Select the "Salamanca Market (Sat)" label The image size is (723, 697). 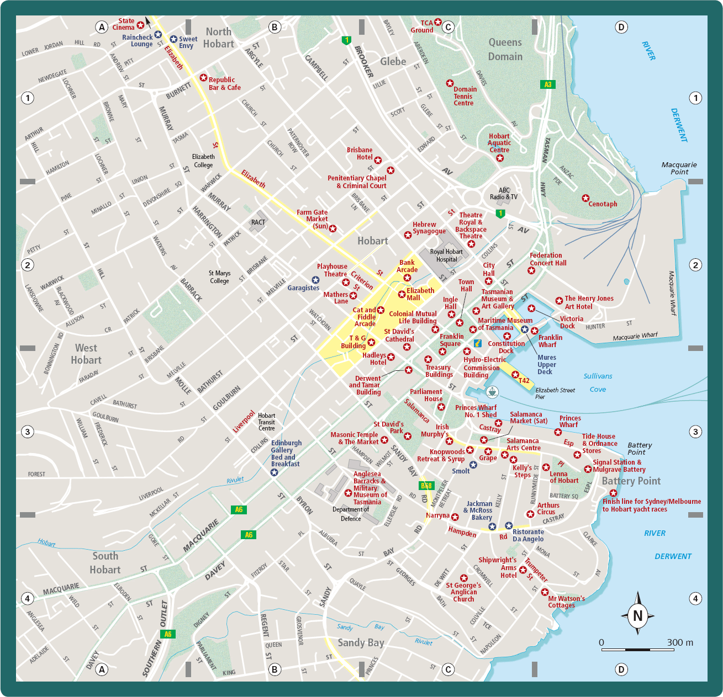coord(529,417)
